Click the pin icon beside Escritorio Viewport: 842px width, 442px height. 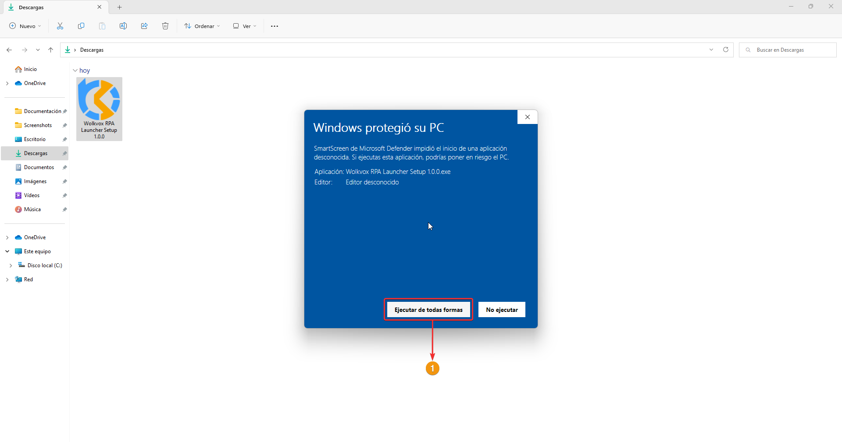point(65,139)
